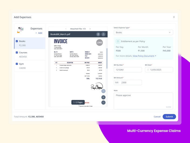Click the INR currency prefix
The height and width of the screenshot is (143, 190).
(x=117, y=82)
